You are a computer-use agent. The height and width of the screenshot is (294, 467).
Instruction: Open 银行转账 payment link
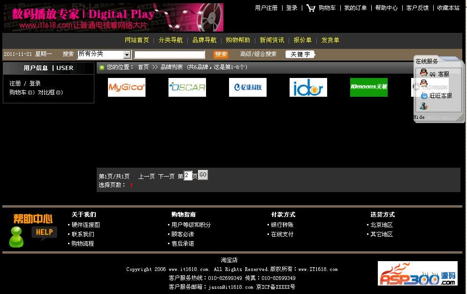pos(282,225)
